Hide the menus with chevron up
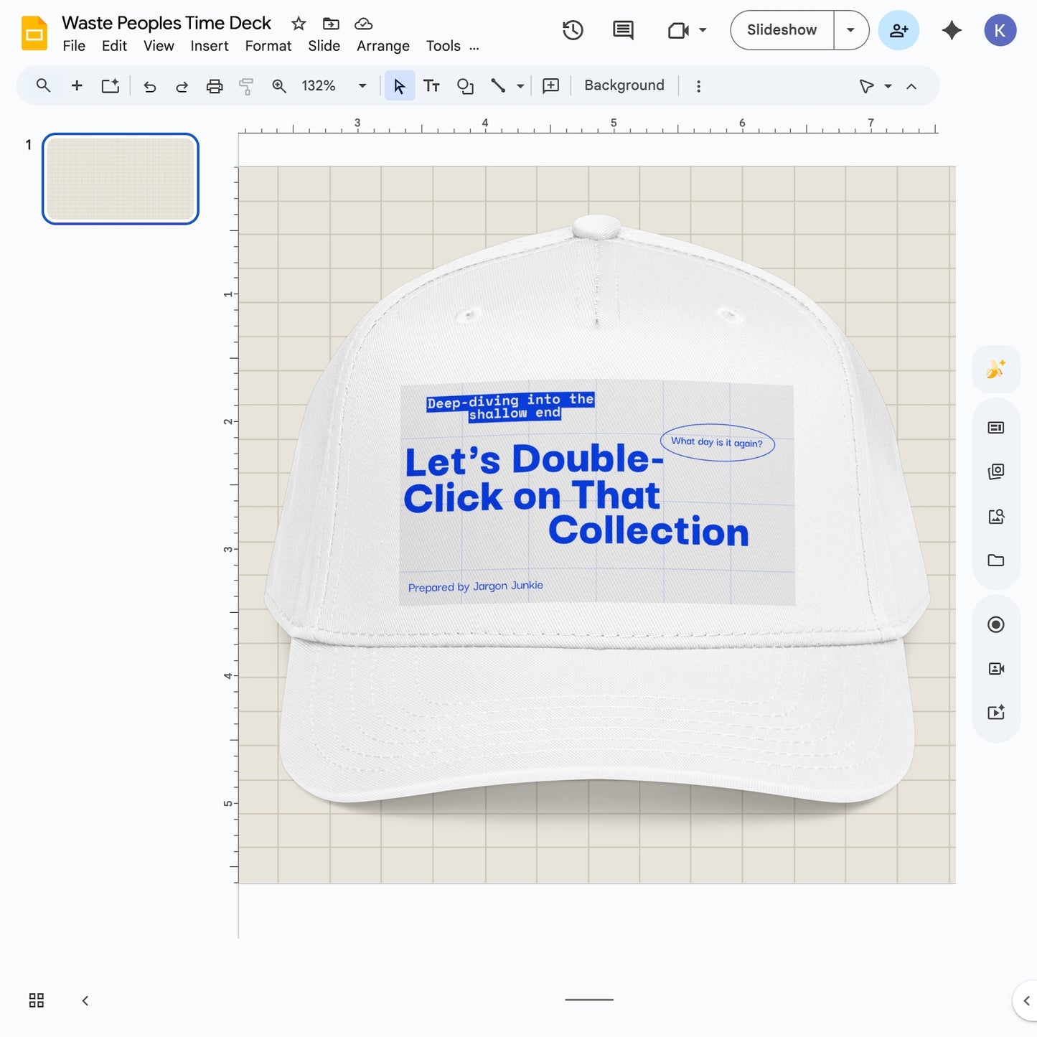This screenshot has width=1037, height=1037. point(911,86)
